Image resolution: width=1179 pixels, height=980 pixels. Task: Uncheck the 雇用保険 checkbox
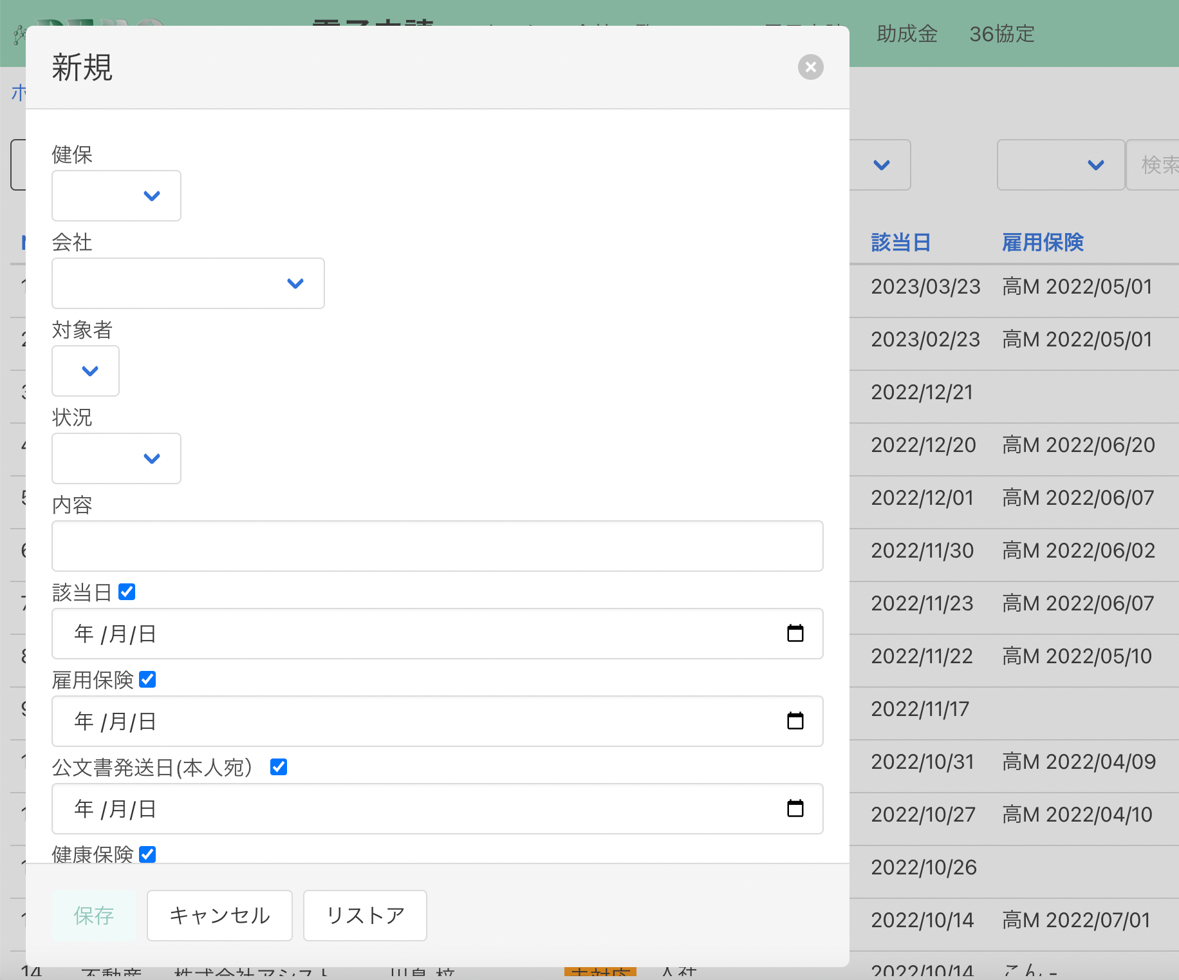pyautogui.click(x=147, y=679)
